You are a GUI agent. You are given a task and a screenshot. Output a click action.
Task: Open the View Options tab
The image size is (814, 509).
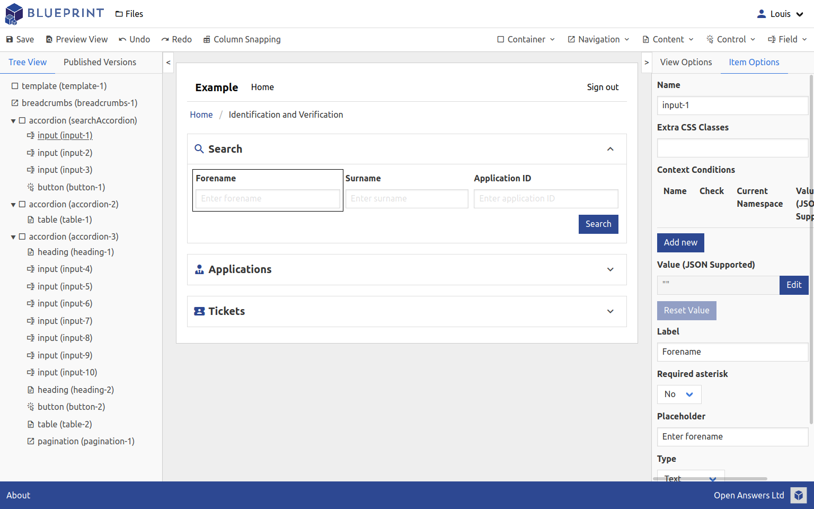[686, 62]
